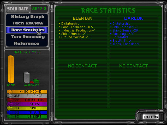This screenshot has width=167, height=125.
Task: Click the INCOME chart label
Action: point(11,85)
